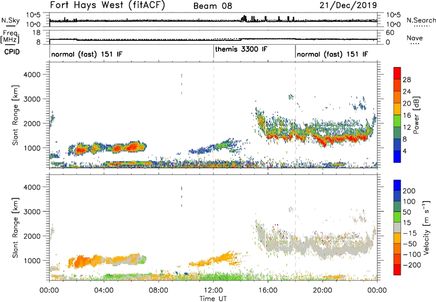This screenshot has height=302, width=436.
Task: Select the "Beam 08" header text
Action: [213, 6]
